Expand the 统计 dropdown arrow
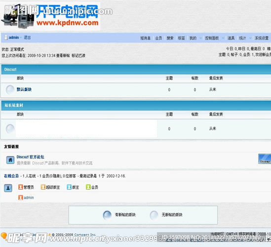The image size is (271, 247). [x=250, y=38]
